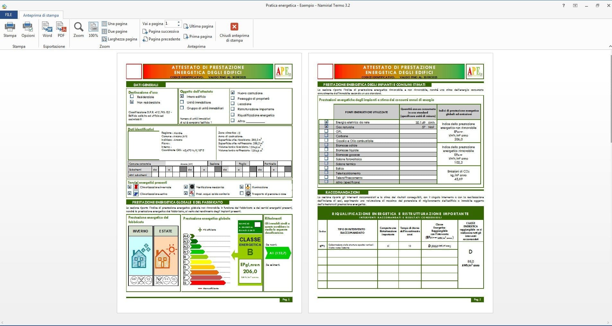Click the Unità immobiliare checkbox
This screenshot has height=326, width=612.
(182, 102)
